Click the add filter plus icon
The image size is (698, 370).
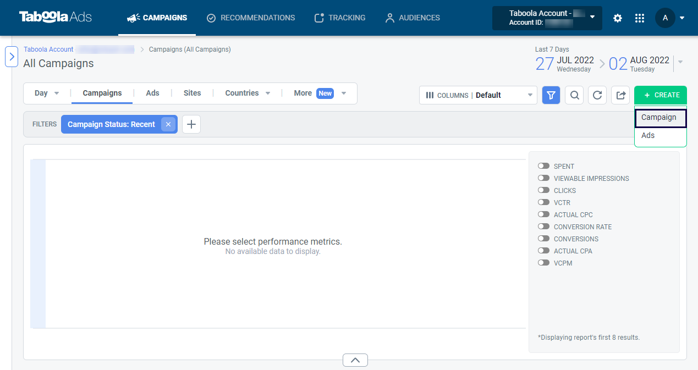tap(191, 124)
